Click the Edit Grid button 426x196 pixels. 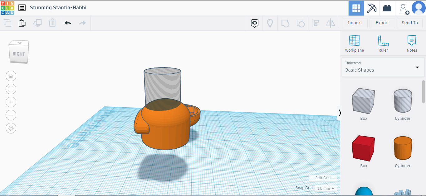click(x=323, y=178)
